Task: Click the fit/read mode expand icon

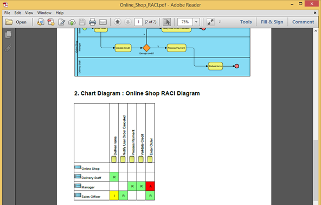Action: coord(210,22)
